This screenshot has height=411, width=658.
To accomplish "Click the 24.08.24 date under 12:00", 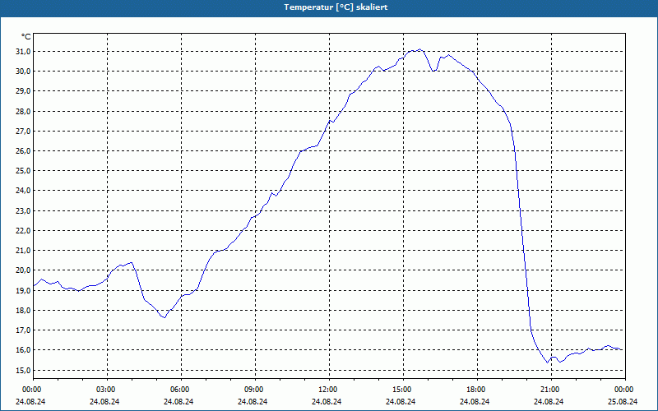I will point(327,402).
